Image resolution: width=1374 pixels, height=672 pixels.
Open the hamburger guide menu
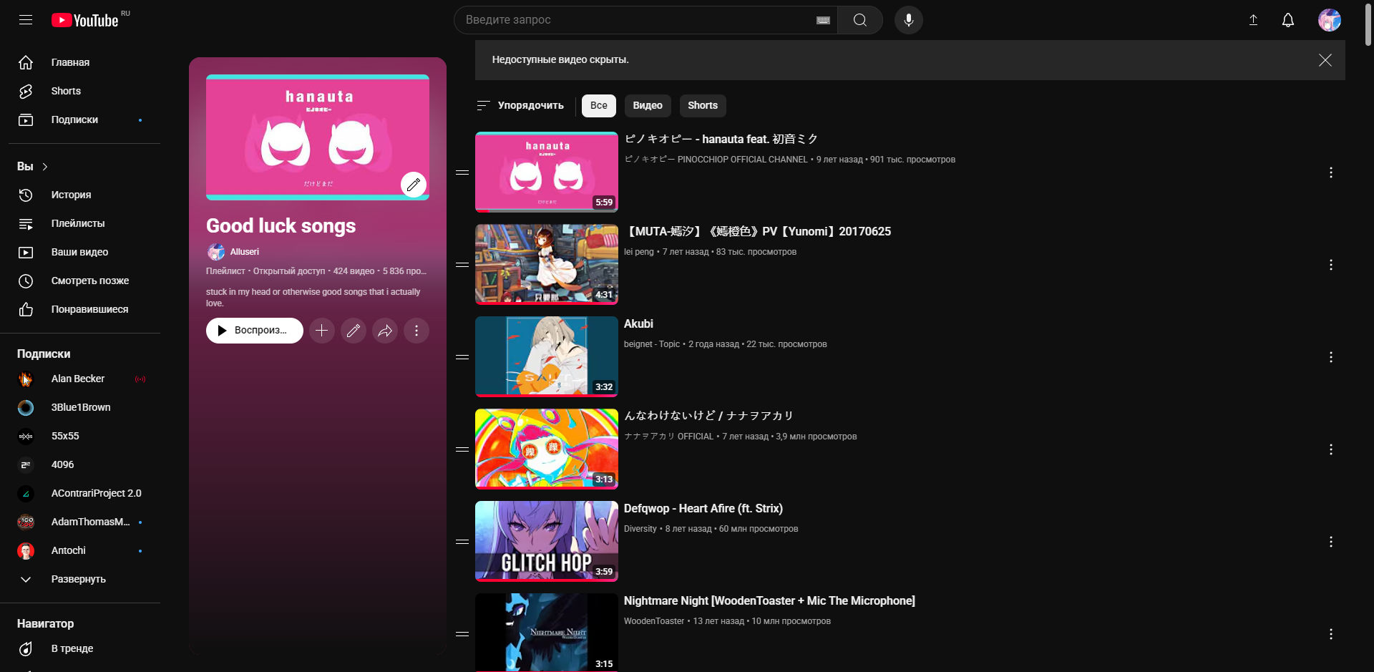coord(26,20)
